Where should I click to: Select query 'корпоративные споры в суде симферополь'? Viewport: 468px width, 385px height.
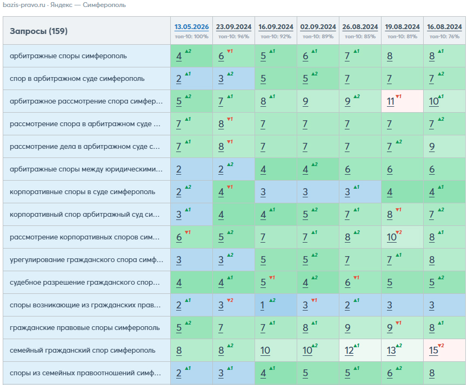[82, 192]
